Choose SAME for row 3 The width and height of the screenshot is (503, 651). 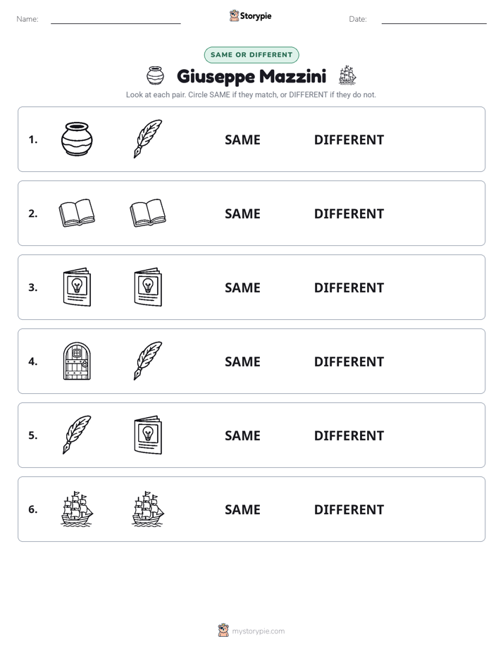point(242,287)
